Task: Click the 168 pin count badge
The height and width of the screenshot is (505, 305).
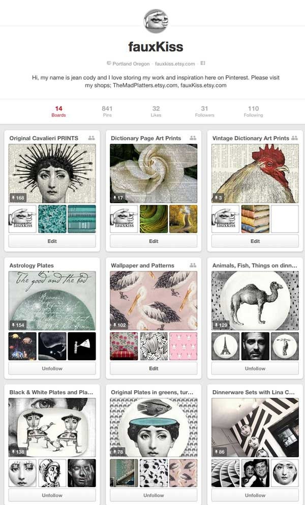Action: pyautogui.click(x=18, y=198)
